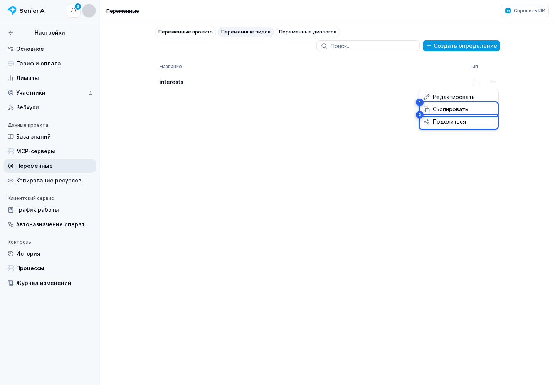Open the notifications bell

click(x=74, y=11)
